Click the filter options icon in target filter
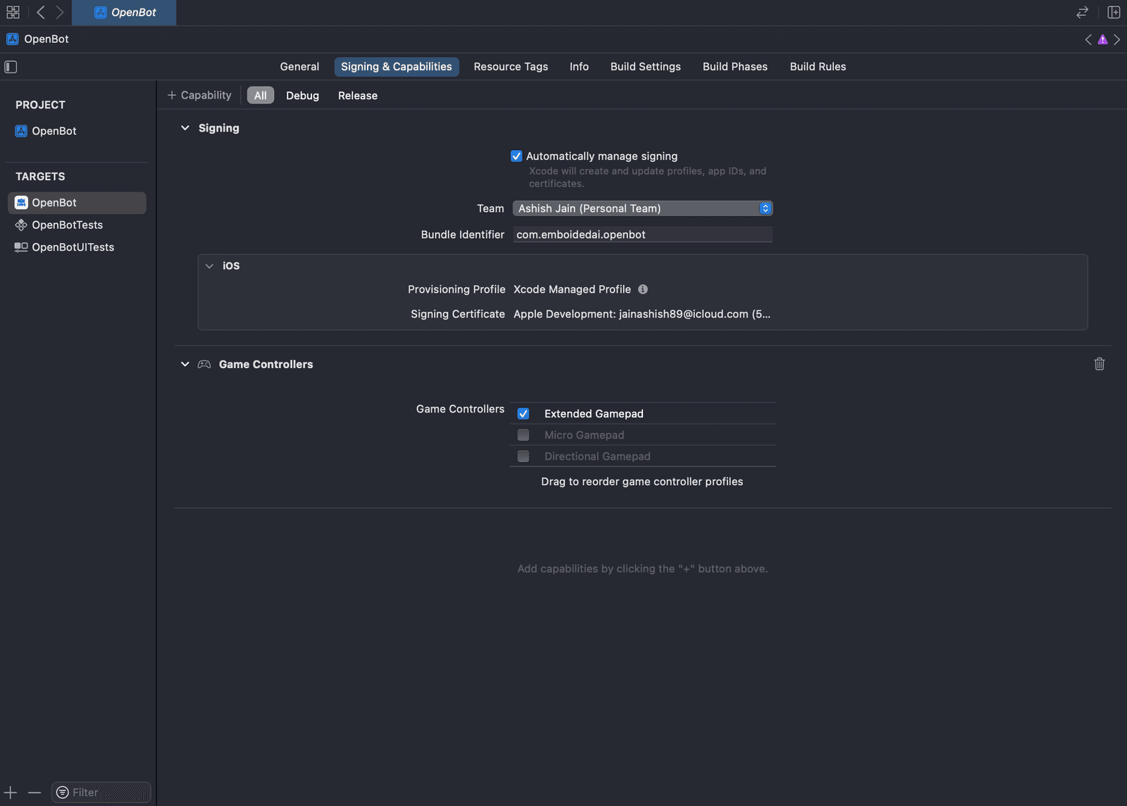1127x806 pixels. [x=63, y=793]
